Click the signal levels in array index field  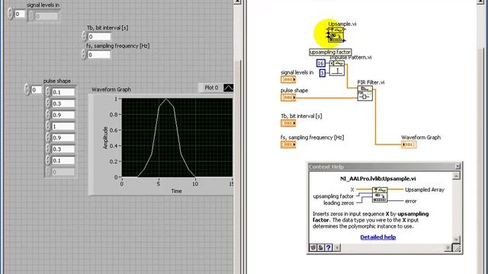point(20,14)
